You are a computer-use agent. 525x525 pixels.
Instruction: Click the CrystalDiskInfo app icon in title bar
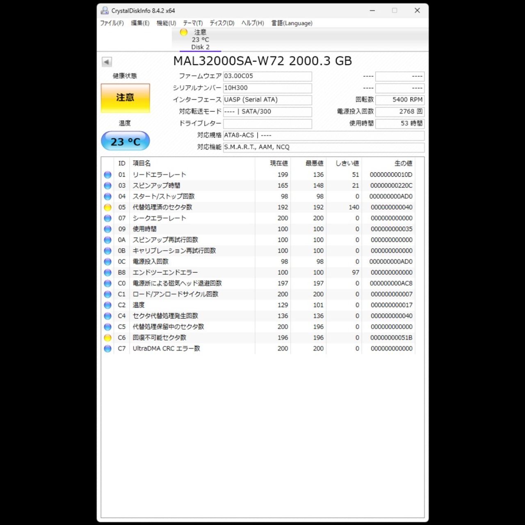(105, 11)
